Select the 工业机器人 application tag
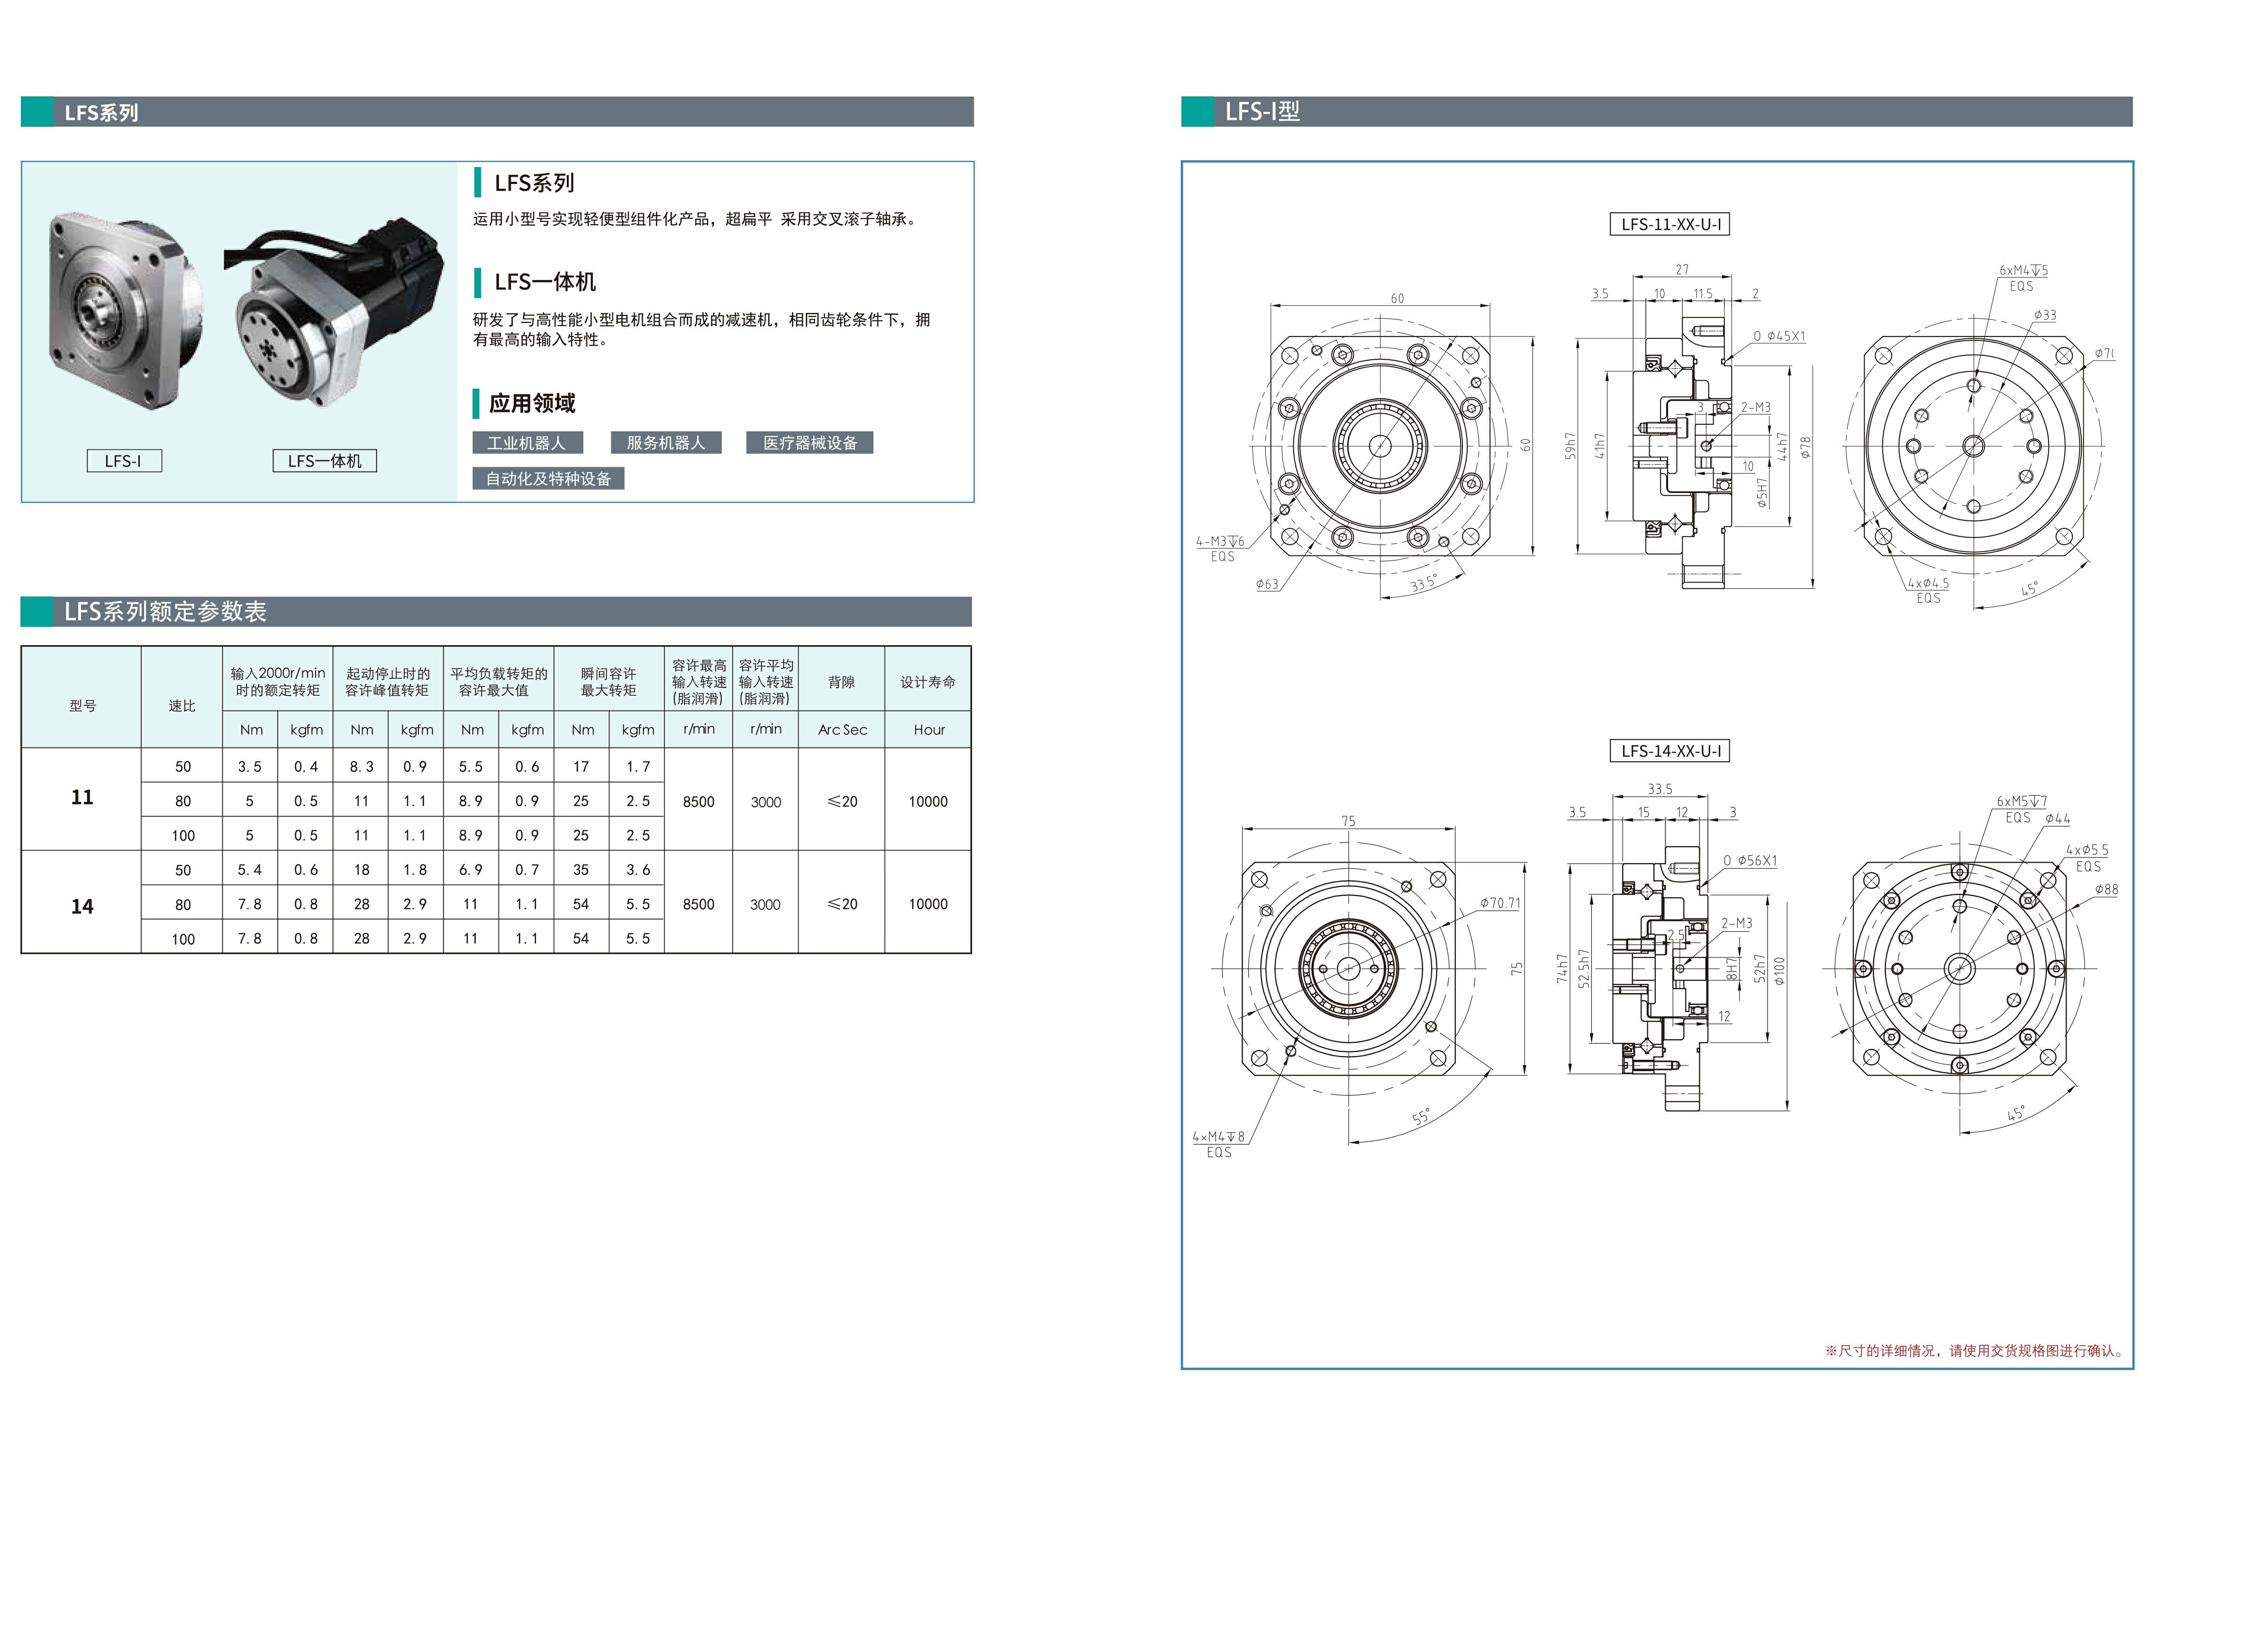This screenshot has height=1632, width=2268. click(x=527, y=443)
